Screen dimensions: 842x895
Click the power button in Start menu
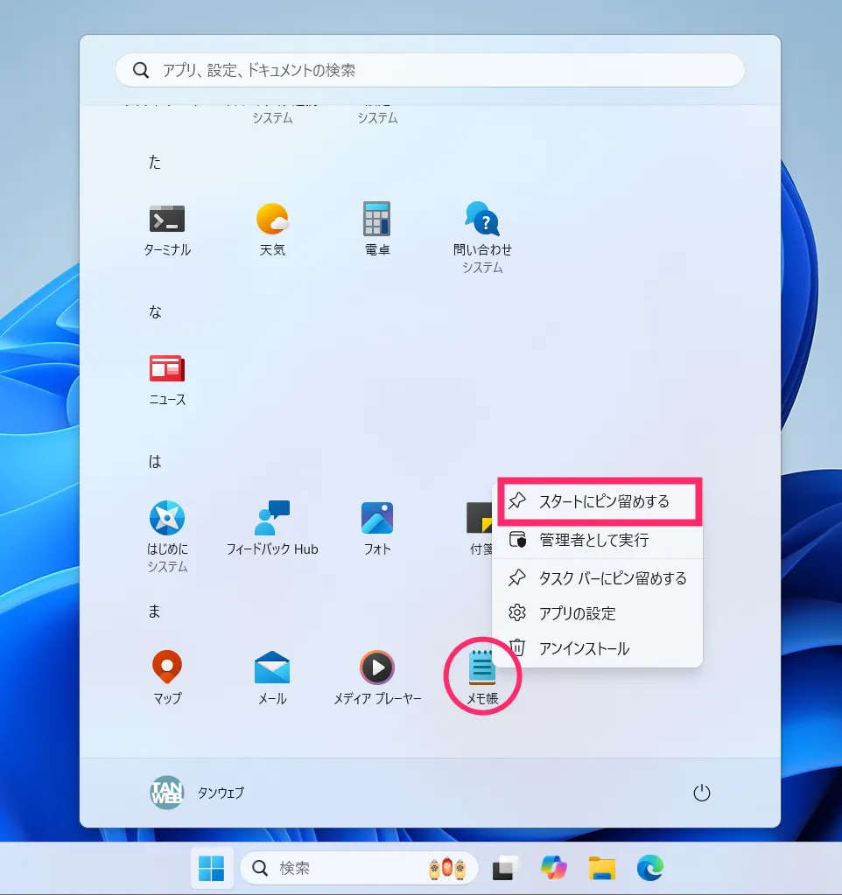(x=702, y=793)
